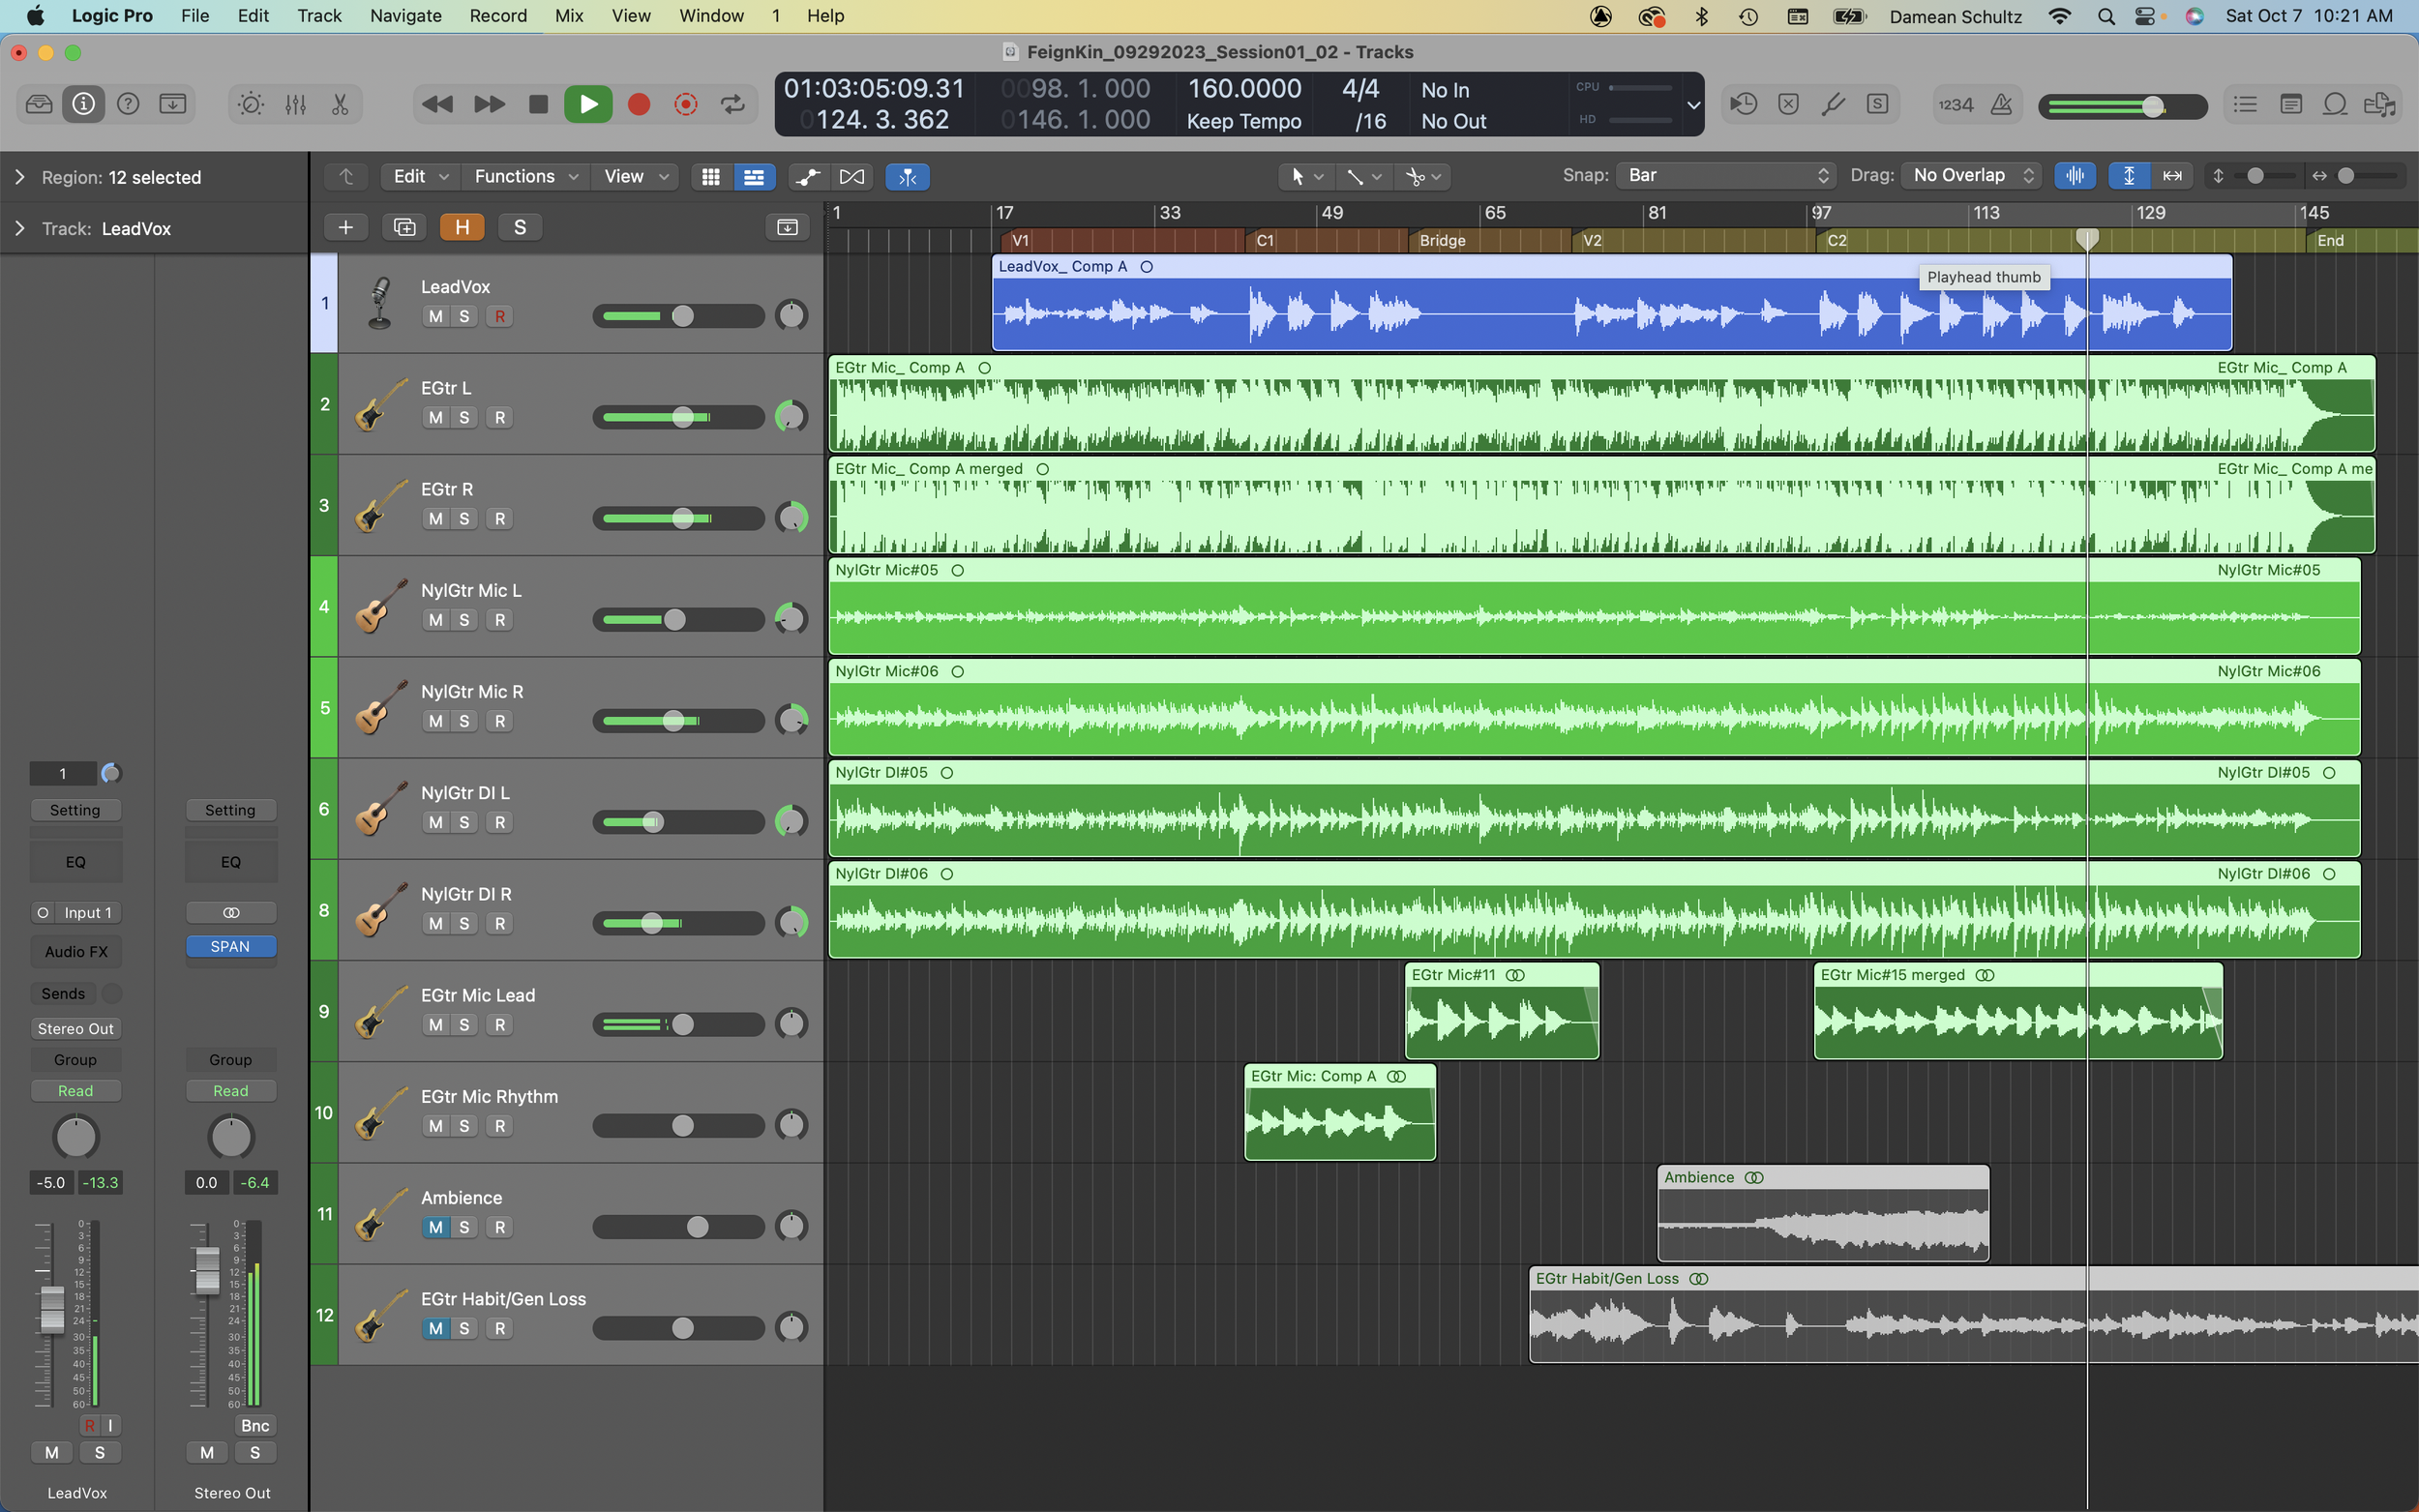The width and height of the screenshot is (2419, 1512).
Task: Toggle Cycle mode in transport
Action: (733, 104)
